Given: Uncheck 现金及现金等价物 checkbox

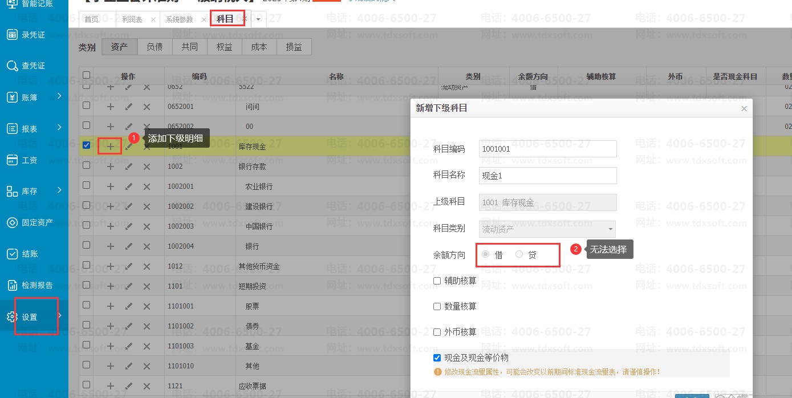Looking at the screenshot, I should click(x=437, y=358).
